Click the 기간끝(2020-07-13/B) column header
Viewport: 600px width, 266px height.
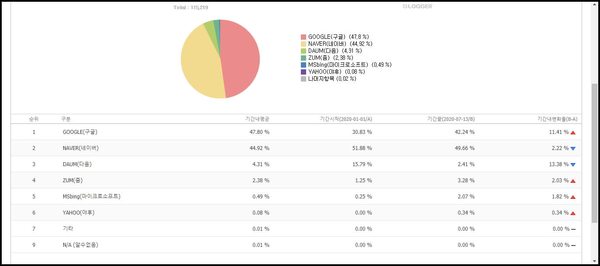click(x=451, y=119)
